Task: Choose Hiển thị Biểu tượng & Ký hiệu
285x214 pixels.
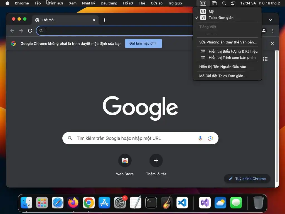Action: (x=227, y=51)
